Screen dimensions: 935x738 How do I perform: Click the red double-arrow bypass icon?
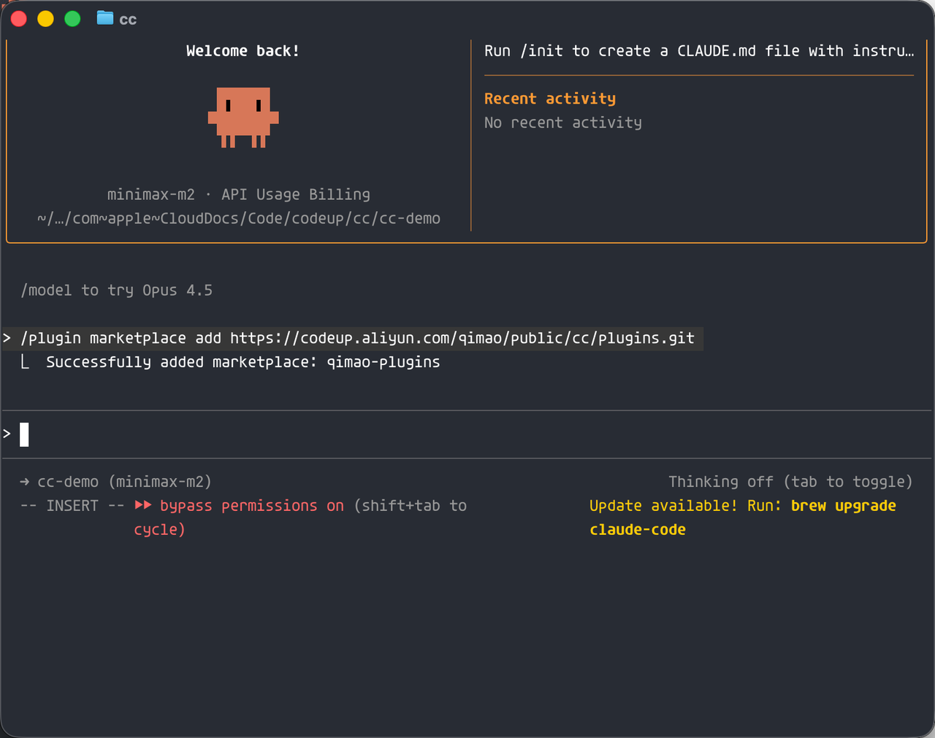coord(143,505)
